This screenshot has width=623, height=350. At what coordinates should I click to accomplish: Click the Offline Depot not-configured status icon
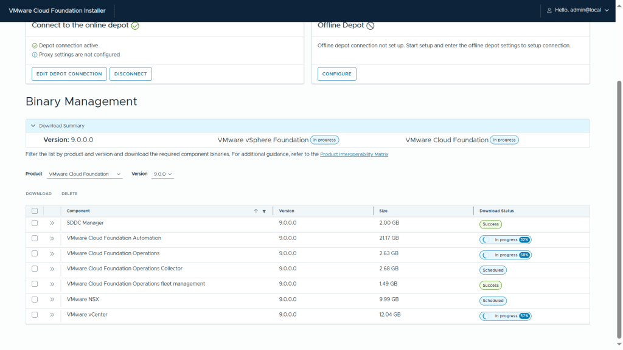[371, 26]
